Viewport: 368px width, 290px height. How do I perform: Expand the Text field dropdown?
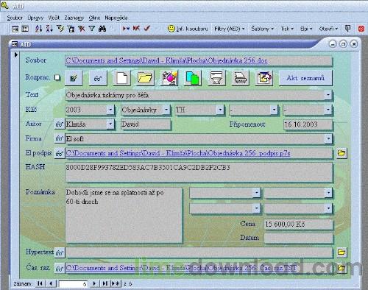pyautogui.click(x=328, y=95)
